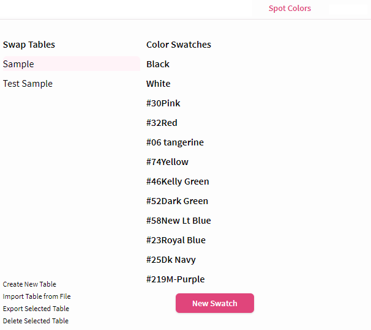
Task: Choose the White color swatch
Action: tap(159, 84)
